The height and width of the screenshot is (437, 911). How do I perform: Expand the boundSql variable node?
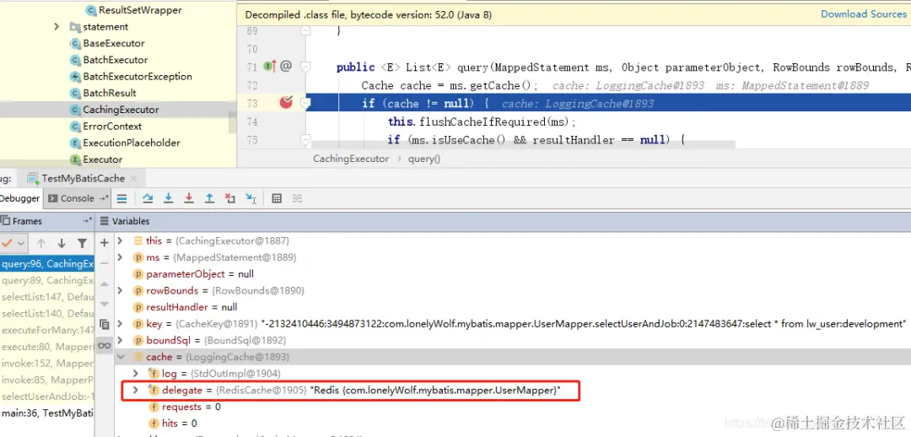(x=121, y=340)
